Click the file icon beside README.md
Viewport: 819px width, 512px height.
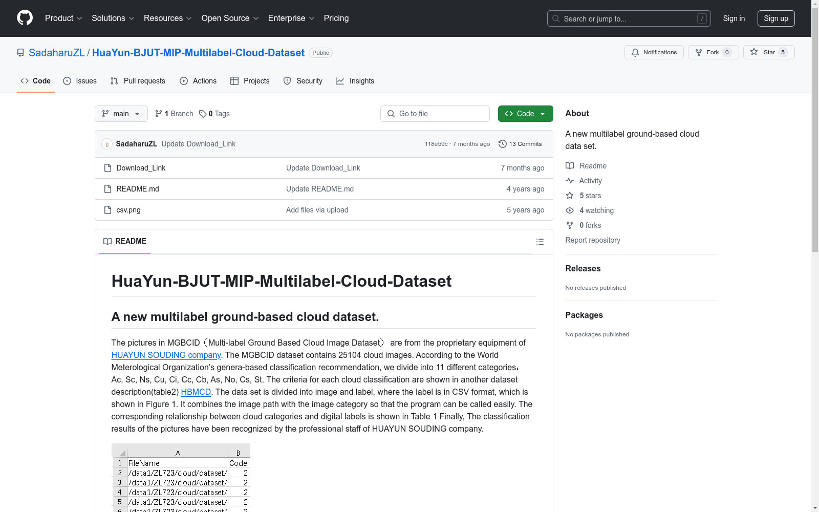[x=107, y=189]
